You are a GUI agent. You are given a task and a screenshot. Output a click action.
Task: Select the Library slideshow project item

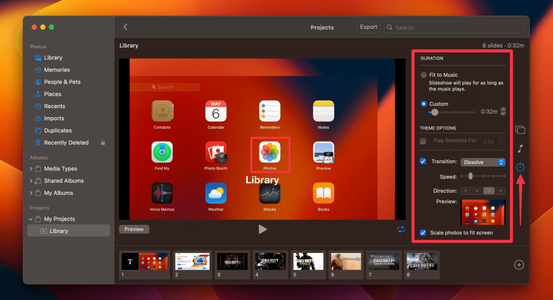69,231
